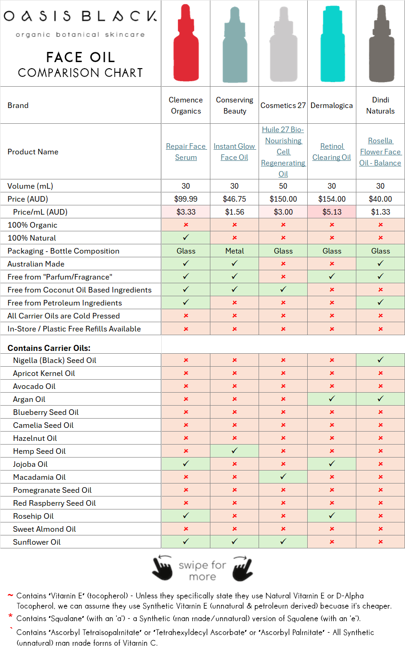
Task: Click the In-Store / Plastic Free Refills label
Action: click(74, 329)
